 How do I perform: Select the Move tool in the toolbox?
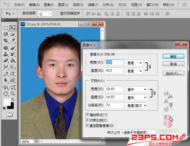pyautogui.click(x=13, y=28)
